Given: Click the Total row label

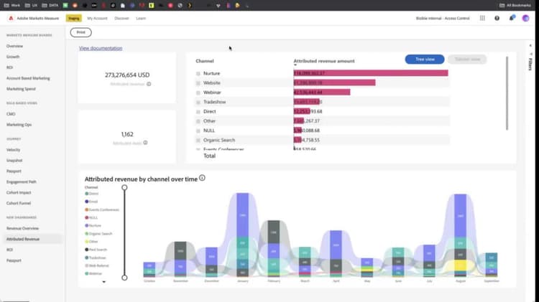Looking at the screenshot, I should click(x=209, y=156).
